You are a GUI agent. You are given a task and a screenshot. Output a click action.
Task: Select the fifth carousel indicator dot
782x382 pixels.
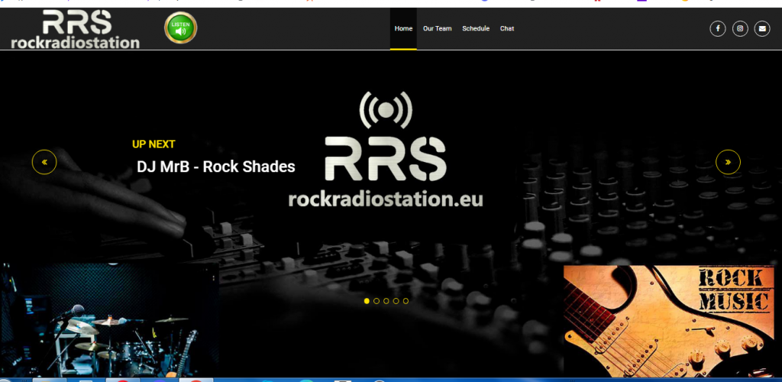406,301
